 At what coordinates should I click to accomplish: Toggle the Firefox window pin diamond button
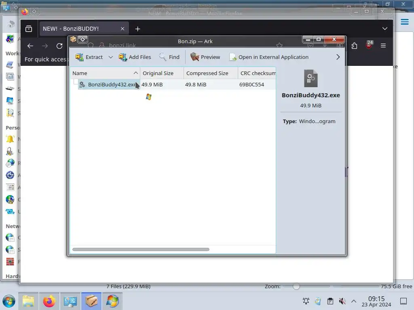[34, 12]
